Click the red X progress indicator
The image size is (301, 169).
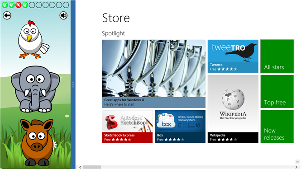tap(19, 5)
